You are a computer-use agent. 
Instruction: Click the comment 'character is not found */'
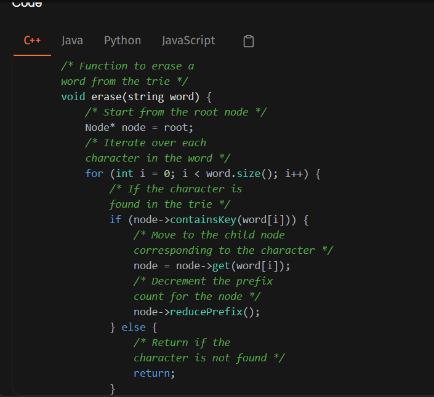point(209,358)
